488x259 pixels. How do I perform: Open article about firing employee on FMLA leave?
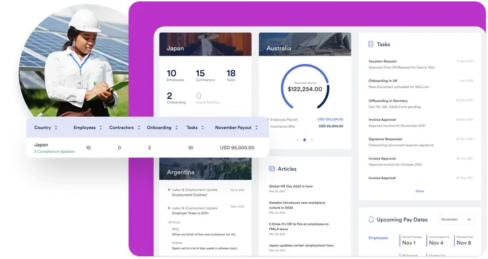tap(298, 226)
